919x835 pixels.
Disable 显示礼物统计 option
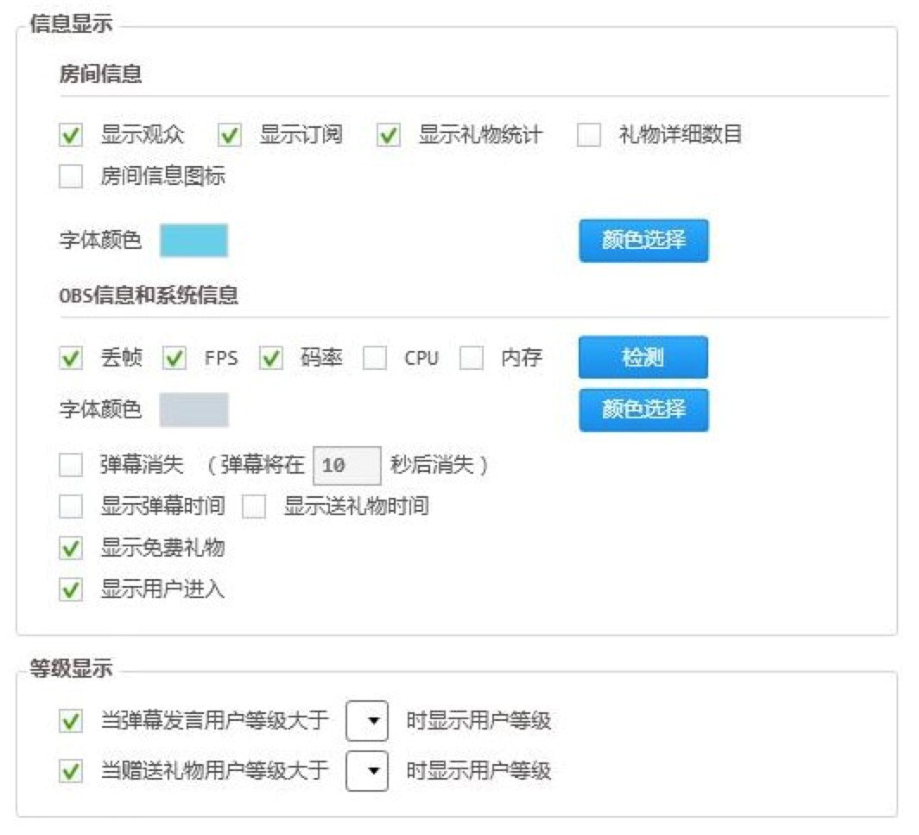389,136
